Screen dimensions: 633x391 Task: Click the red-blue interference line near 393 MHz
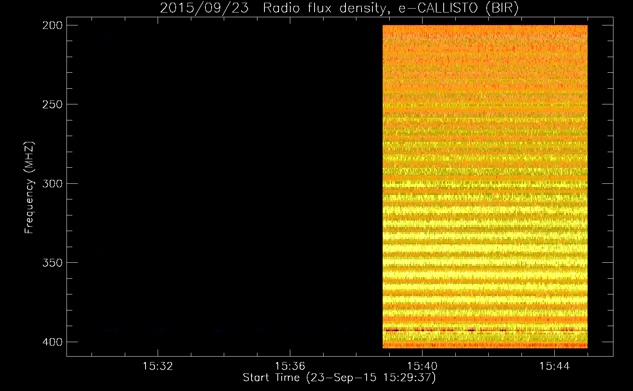tap(485, 330)
